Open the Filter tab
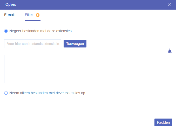Viewport: 176px width, 131px height. coord(29,15)
